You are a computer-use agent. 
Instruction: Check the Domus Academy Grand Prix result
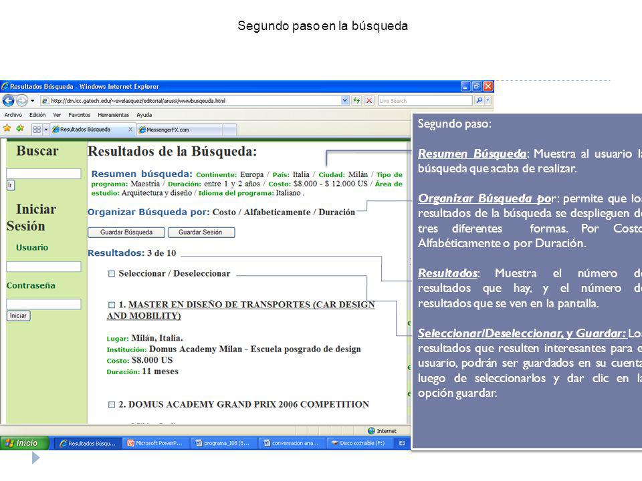click(112, 405)
